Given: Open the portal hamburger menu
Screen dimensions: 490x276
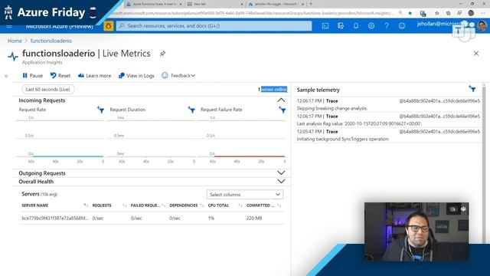Looking at the screenshot, I should tap(9, 26).
